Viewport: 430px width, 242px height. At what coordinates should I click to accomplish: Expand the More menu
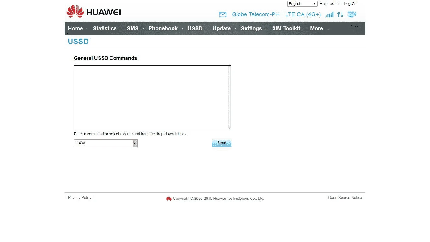point(316,28)
